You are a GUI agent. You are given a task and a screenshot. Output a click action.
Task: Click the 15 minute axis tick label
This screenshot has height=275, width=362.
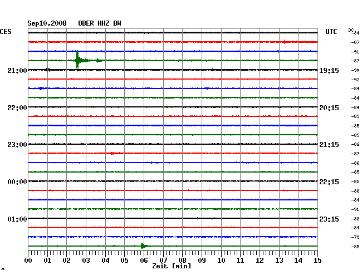coord(317,260)
